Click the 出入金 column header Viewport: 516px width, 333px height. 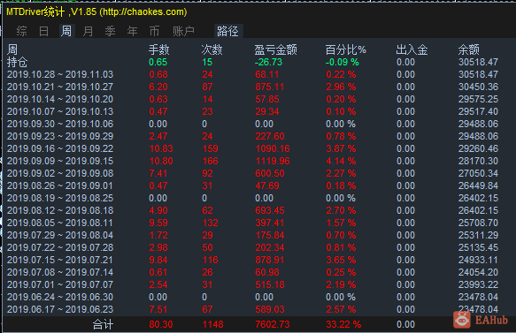pyautogui.click(x=412, y=50)
